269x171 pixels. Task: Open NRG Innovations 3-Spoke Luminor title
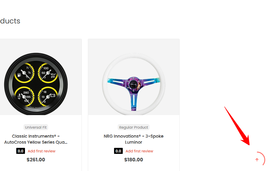134,139
